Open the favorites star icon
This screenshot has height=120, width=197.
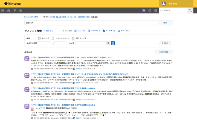21,11
